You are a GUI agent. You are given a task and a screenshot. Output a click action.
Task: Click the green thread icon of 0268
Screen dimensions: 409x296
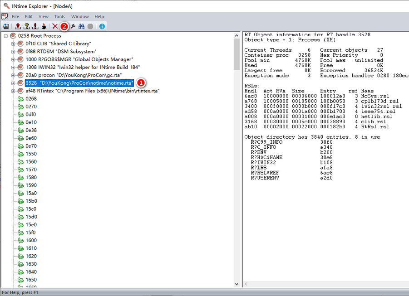point(20,99)
